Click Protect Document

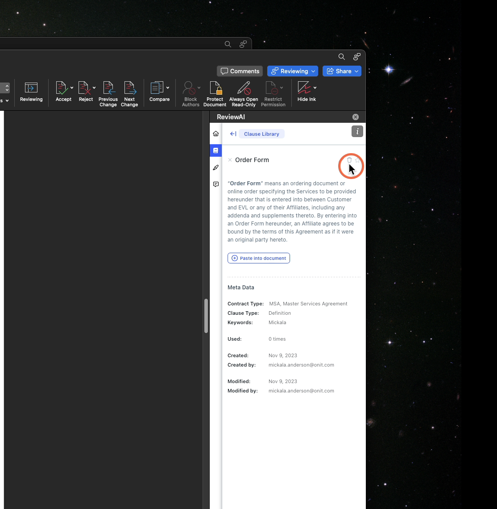click(215, 94)
